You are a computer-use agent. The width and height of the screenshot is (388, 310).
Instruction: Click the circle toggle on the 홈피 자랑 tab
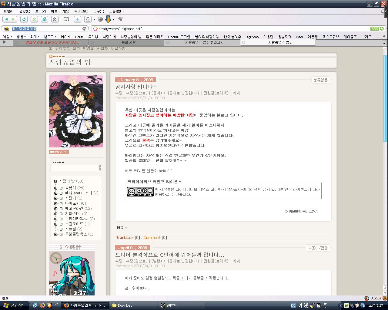[x=92, y=42]
